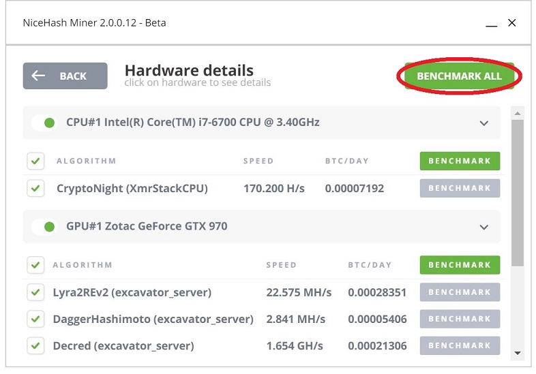Click the scrollbar down arrow
The image size is (536, 374).
518,353
